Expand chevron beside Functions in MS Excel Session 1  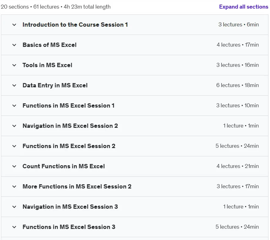coord(14,105)
